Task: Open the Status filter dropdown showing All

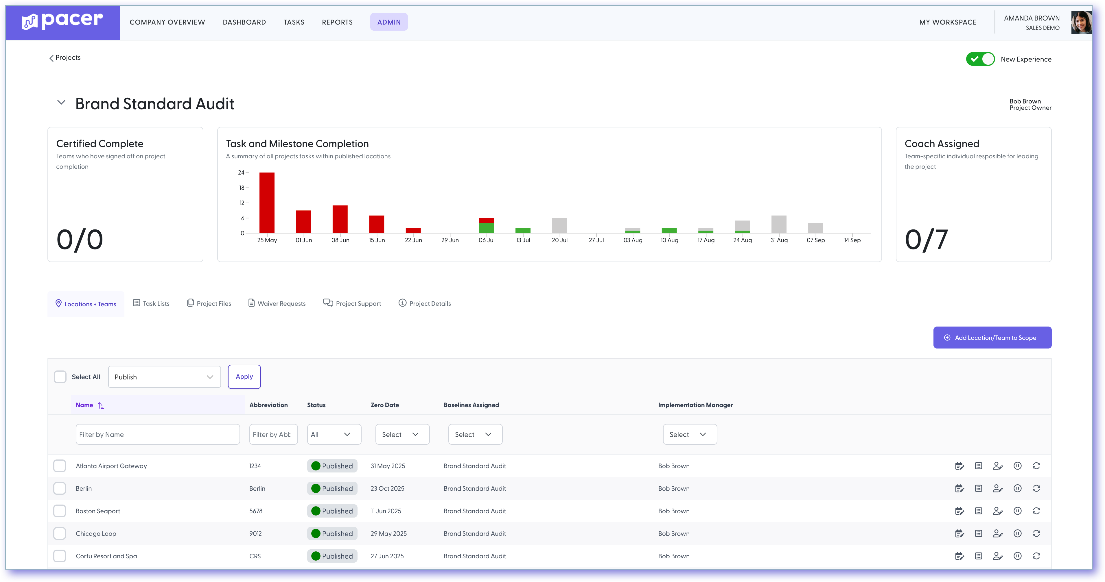Action: [x=334, y=435]
